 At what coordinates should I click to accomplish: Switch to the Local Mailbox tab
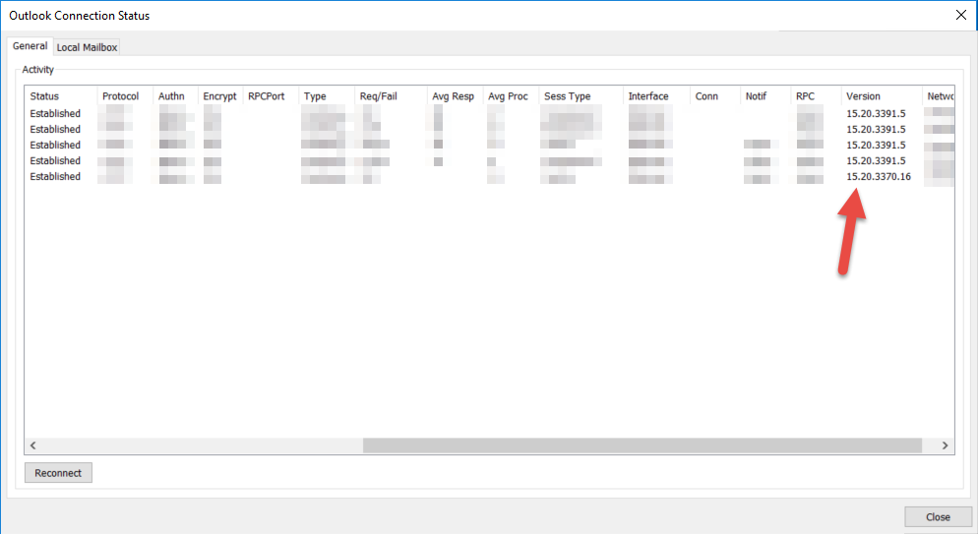pyautogui.click(x=87, y=47)
